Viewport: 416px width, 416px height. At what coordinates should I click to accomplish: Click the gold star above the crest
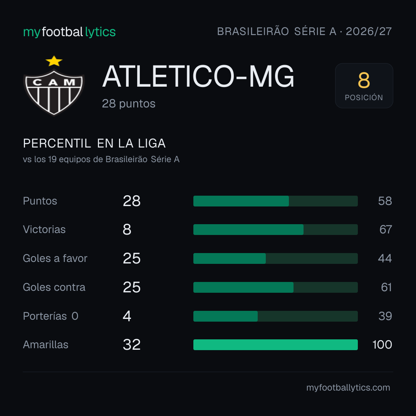[x=54, y=61]
